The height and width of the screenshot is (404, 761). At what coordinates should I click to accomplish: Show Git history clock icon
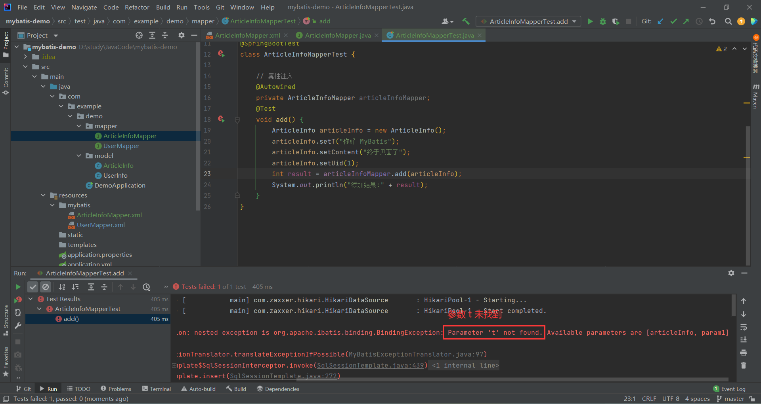click(699, 21)
